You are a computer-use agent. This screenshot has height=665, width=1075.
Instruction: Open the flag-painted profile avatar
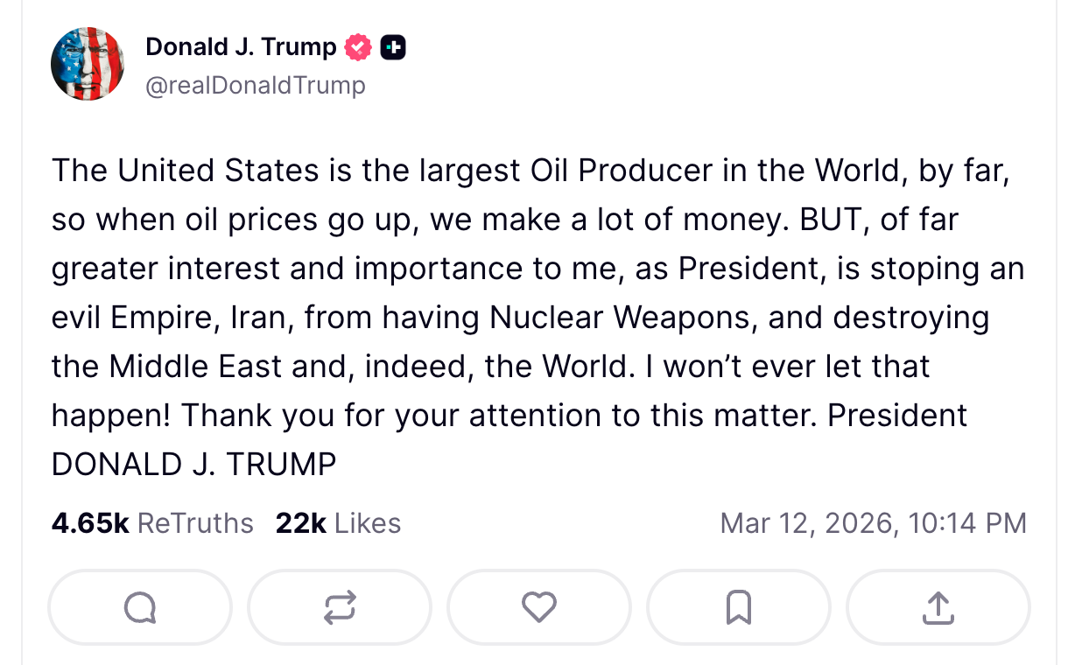pyautogui.click(x=88, y=64)
